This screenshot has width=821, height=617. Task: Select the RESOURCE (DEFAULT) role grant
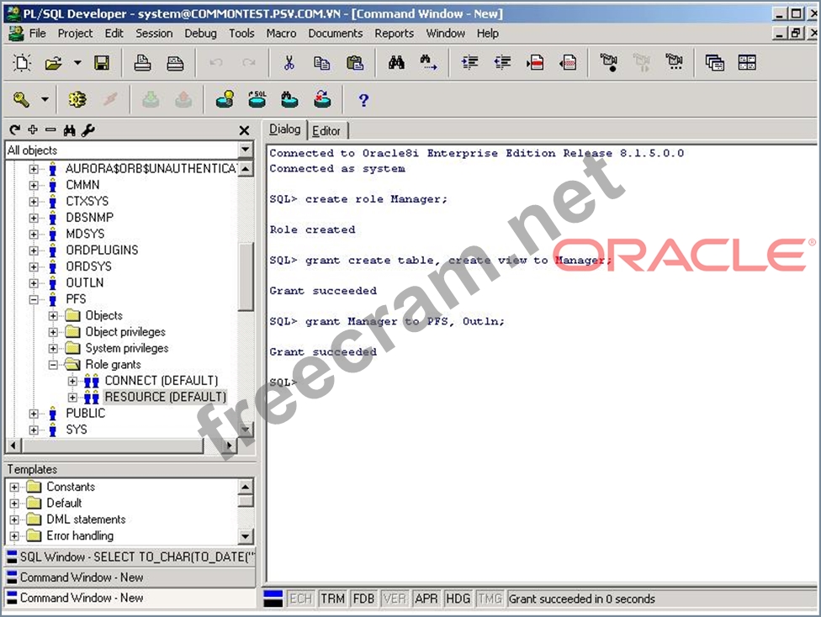click(166, 398)
